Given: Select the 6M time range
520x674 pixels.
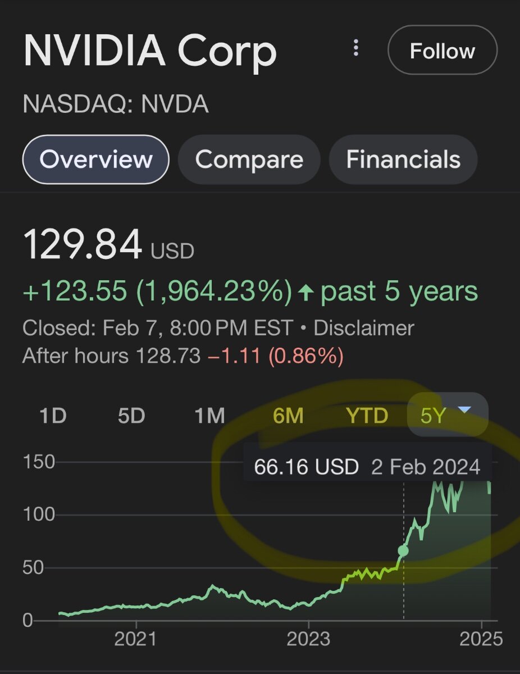Looking at the screenshot, I should (x=288, y=416).
